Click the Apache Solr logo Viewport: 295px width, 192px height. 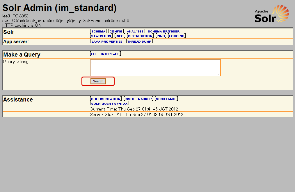pos(272,14)
